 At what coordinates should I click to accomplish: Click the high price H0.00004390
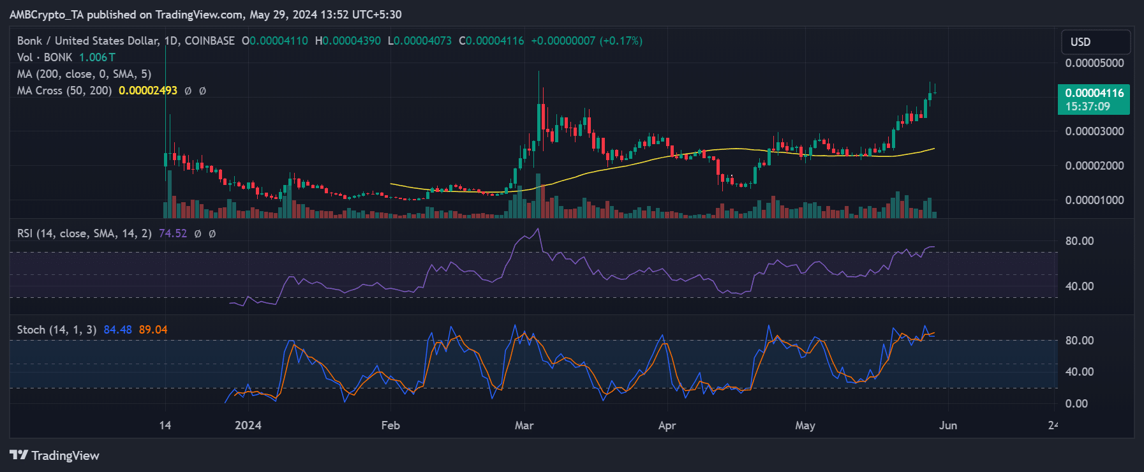(x=348, y=41)
